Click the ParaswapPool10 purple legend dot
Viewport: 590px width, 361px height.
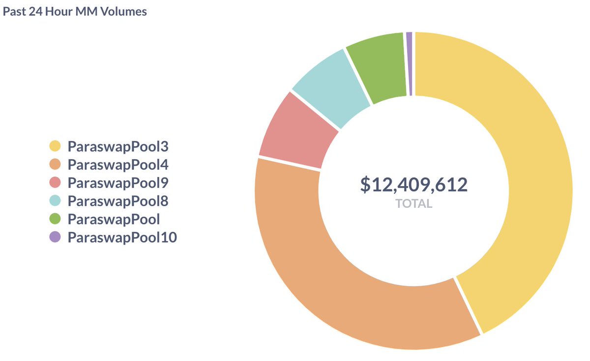55,238
